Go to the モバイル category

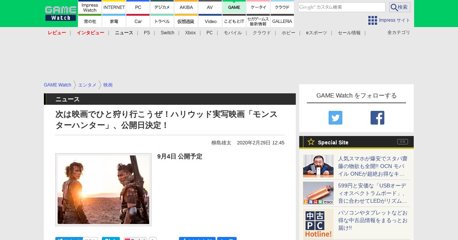click(x=233, y=33)
